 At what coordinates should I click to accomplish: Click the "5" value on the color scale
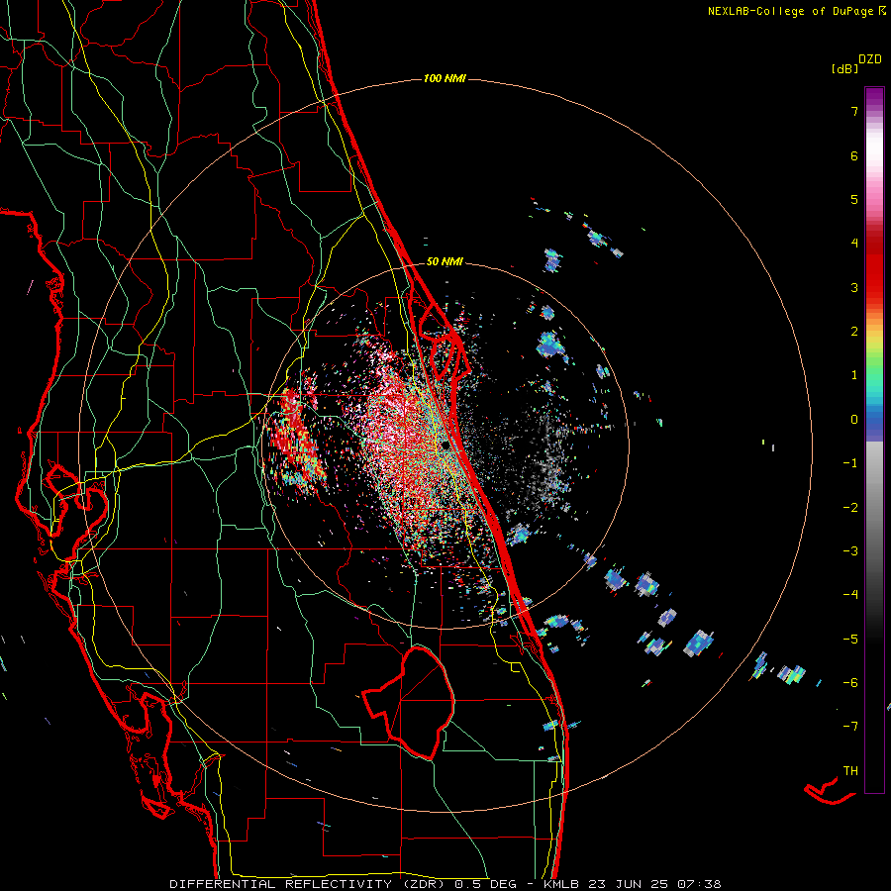(854, 199)
